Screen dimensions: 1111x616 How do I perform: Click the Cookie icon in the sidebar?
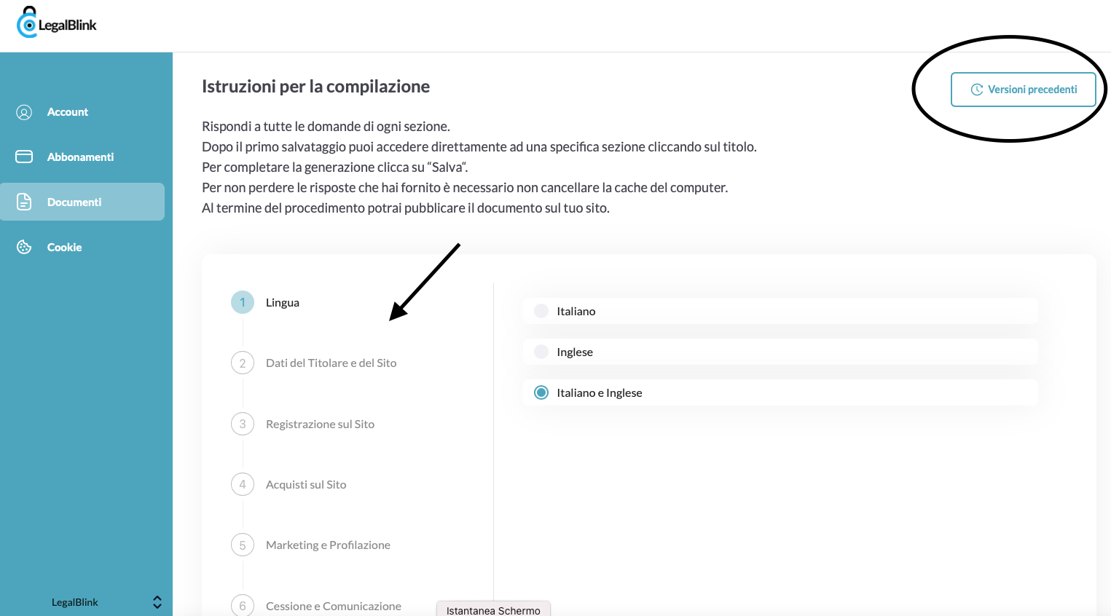click(24, 247)
